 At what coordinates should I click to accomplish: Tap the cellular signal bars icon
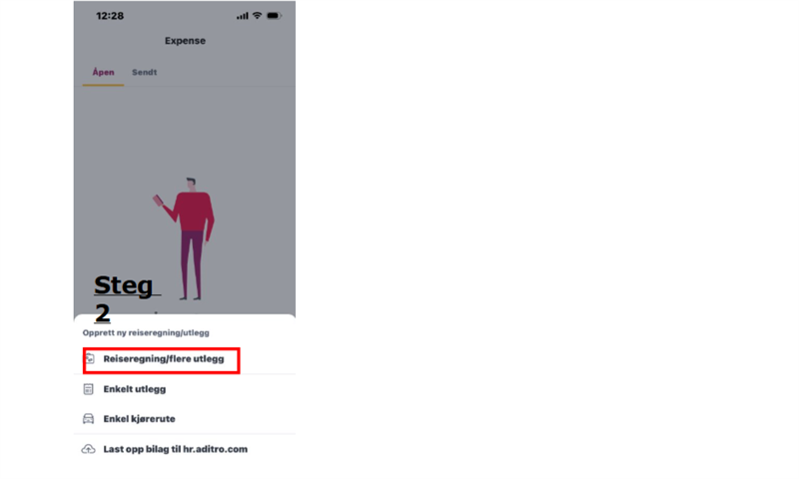click(242, 16)
